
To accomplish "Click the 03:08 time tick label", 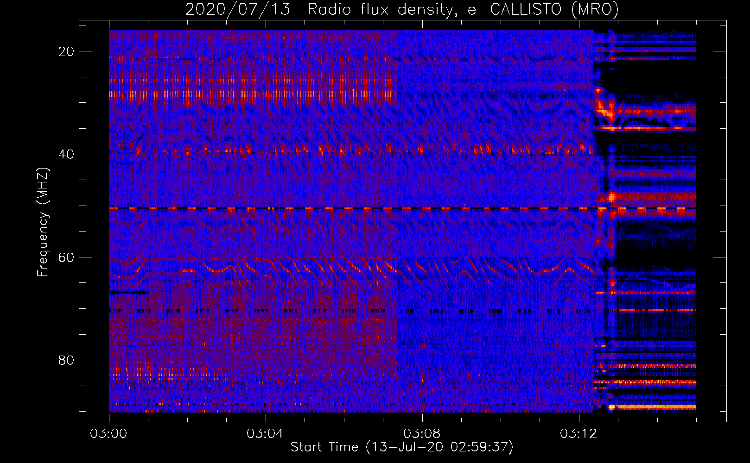I will [x=422, y=434].
